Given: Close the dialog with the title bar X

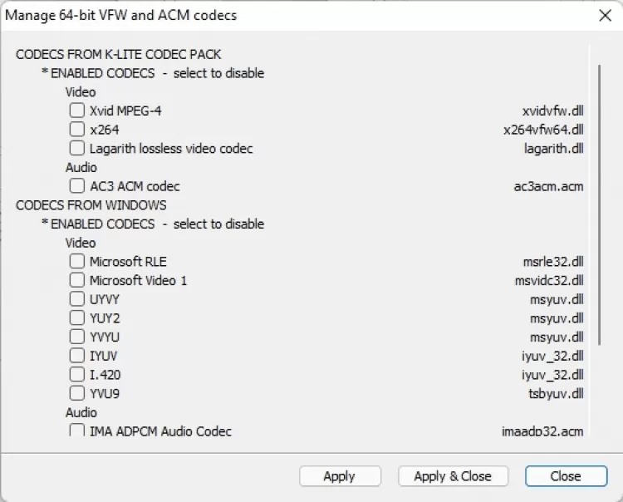Looking at the screenshot, I should (605, 15).
